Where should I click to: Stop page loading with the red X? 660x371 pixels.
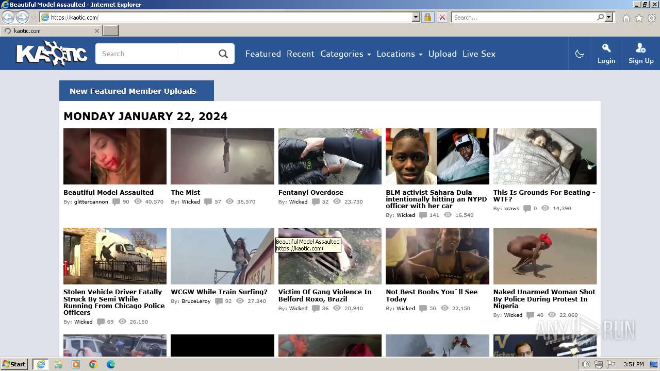click(x=442, y=17)
